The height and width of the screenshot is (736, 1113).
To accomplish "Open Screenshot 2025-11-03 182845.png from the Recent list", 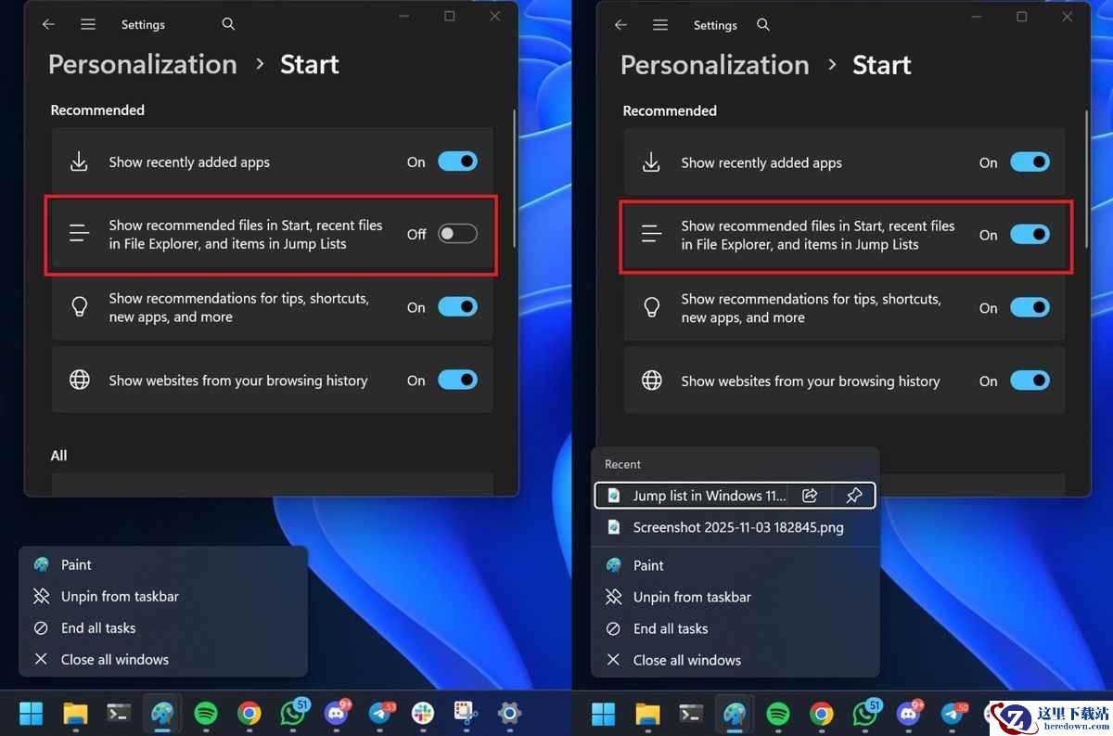I will [737, 527].
